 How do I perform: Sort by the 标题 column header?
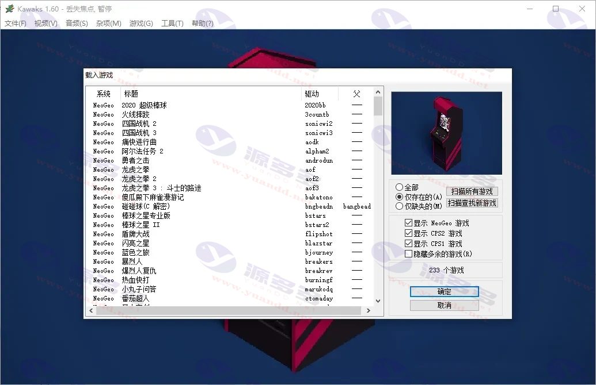click(211, 94)
